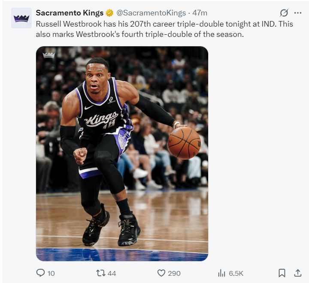The image size is (309, 283).
Task: Click the reply speech bubble icon
Action: (41, 273)
